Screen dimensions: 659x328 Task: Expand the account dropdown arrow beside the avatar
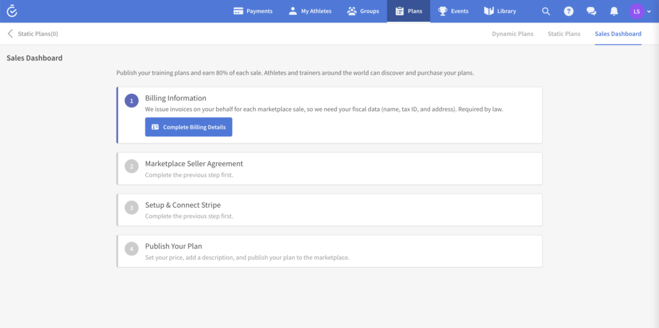[649, 12]
